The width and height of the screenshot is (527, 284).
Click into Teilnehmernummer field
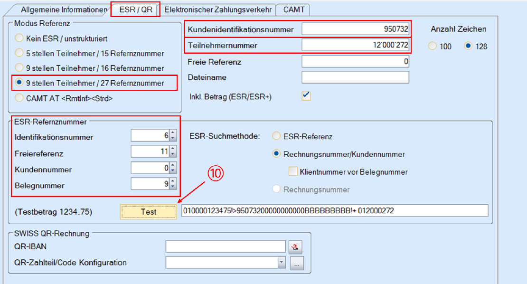pyautogui.click(x=355, y=45)
